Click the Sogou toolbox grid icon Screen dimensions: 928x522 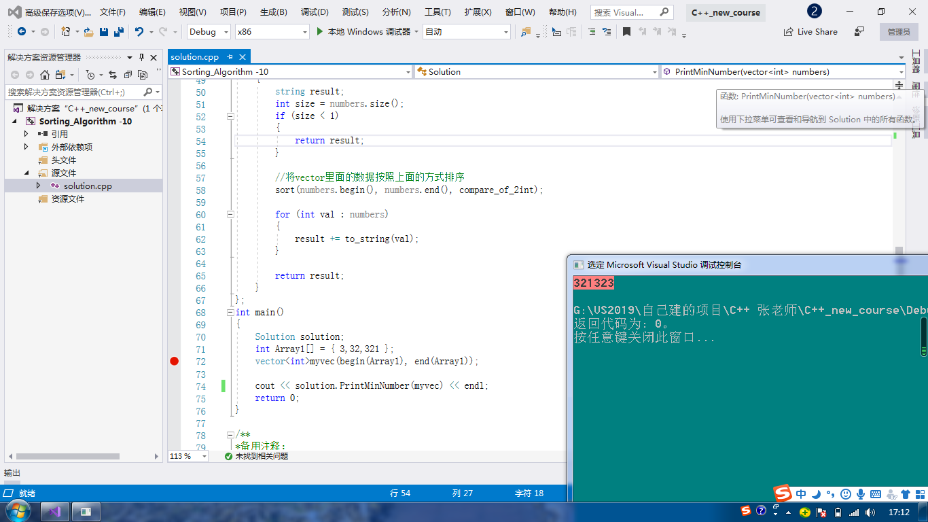pyautogui.click(x=918, y=494)
